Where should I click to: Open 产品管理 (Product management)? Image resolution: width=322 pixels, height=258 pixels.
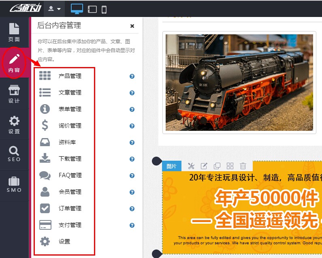70,76
